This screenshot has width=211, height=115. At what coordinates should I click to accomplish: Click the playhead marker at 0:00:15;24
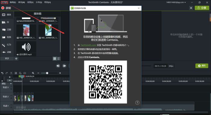[x=22, y=77]
